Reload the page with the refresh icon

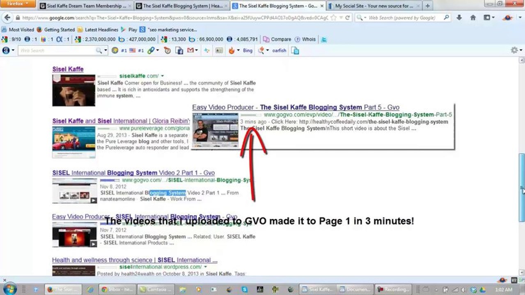point(347,18)
